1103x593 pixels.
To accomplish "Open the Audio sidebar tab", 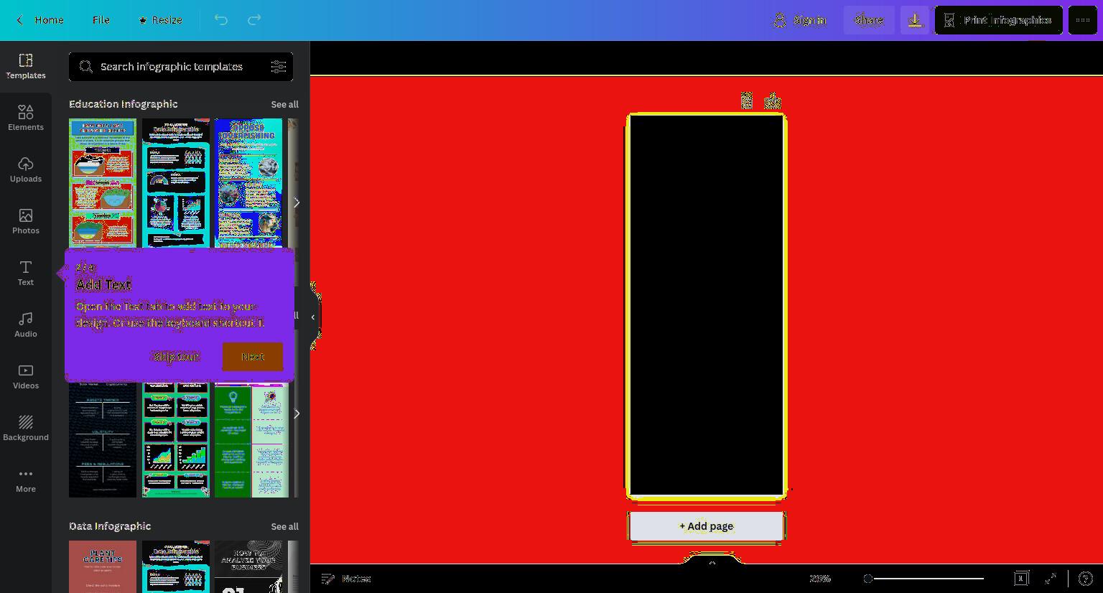I will (26, 324).
